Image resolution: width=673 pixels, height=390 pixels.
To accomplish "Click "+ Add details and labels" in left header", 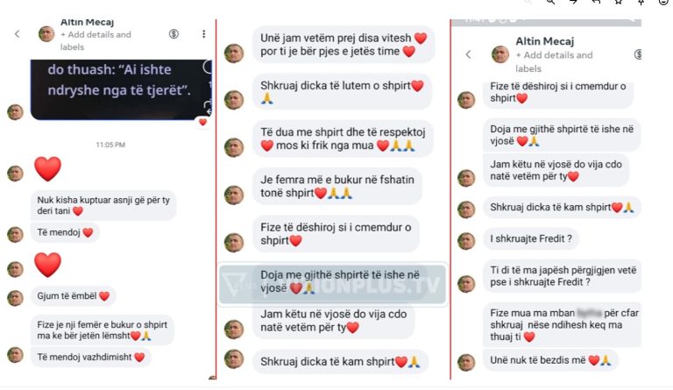I will 96,41.
